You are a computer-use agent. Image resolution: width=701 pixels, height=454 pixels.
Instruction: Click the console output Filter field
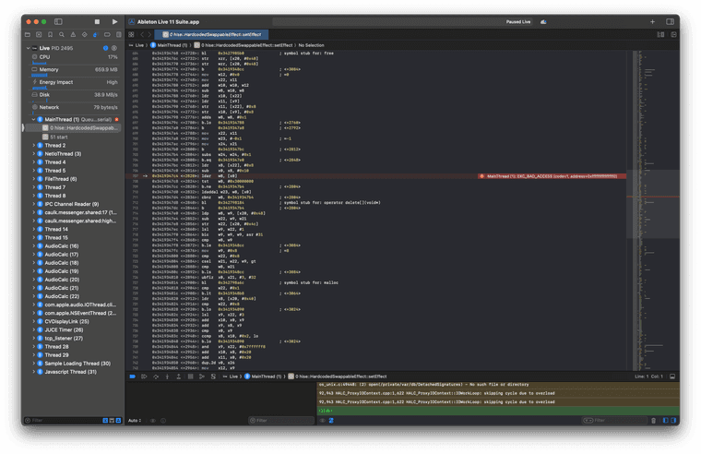point(614,421)
